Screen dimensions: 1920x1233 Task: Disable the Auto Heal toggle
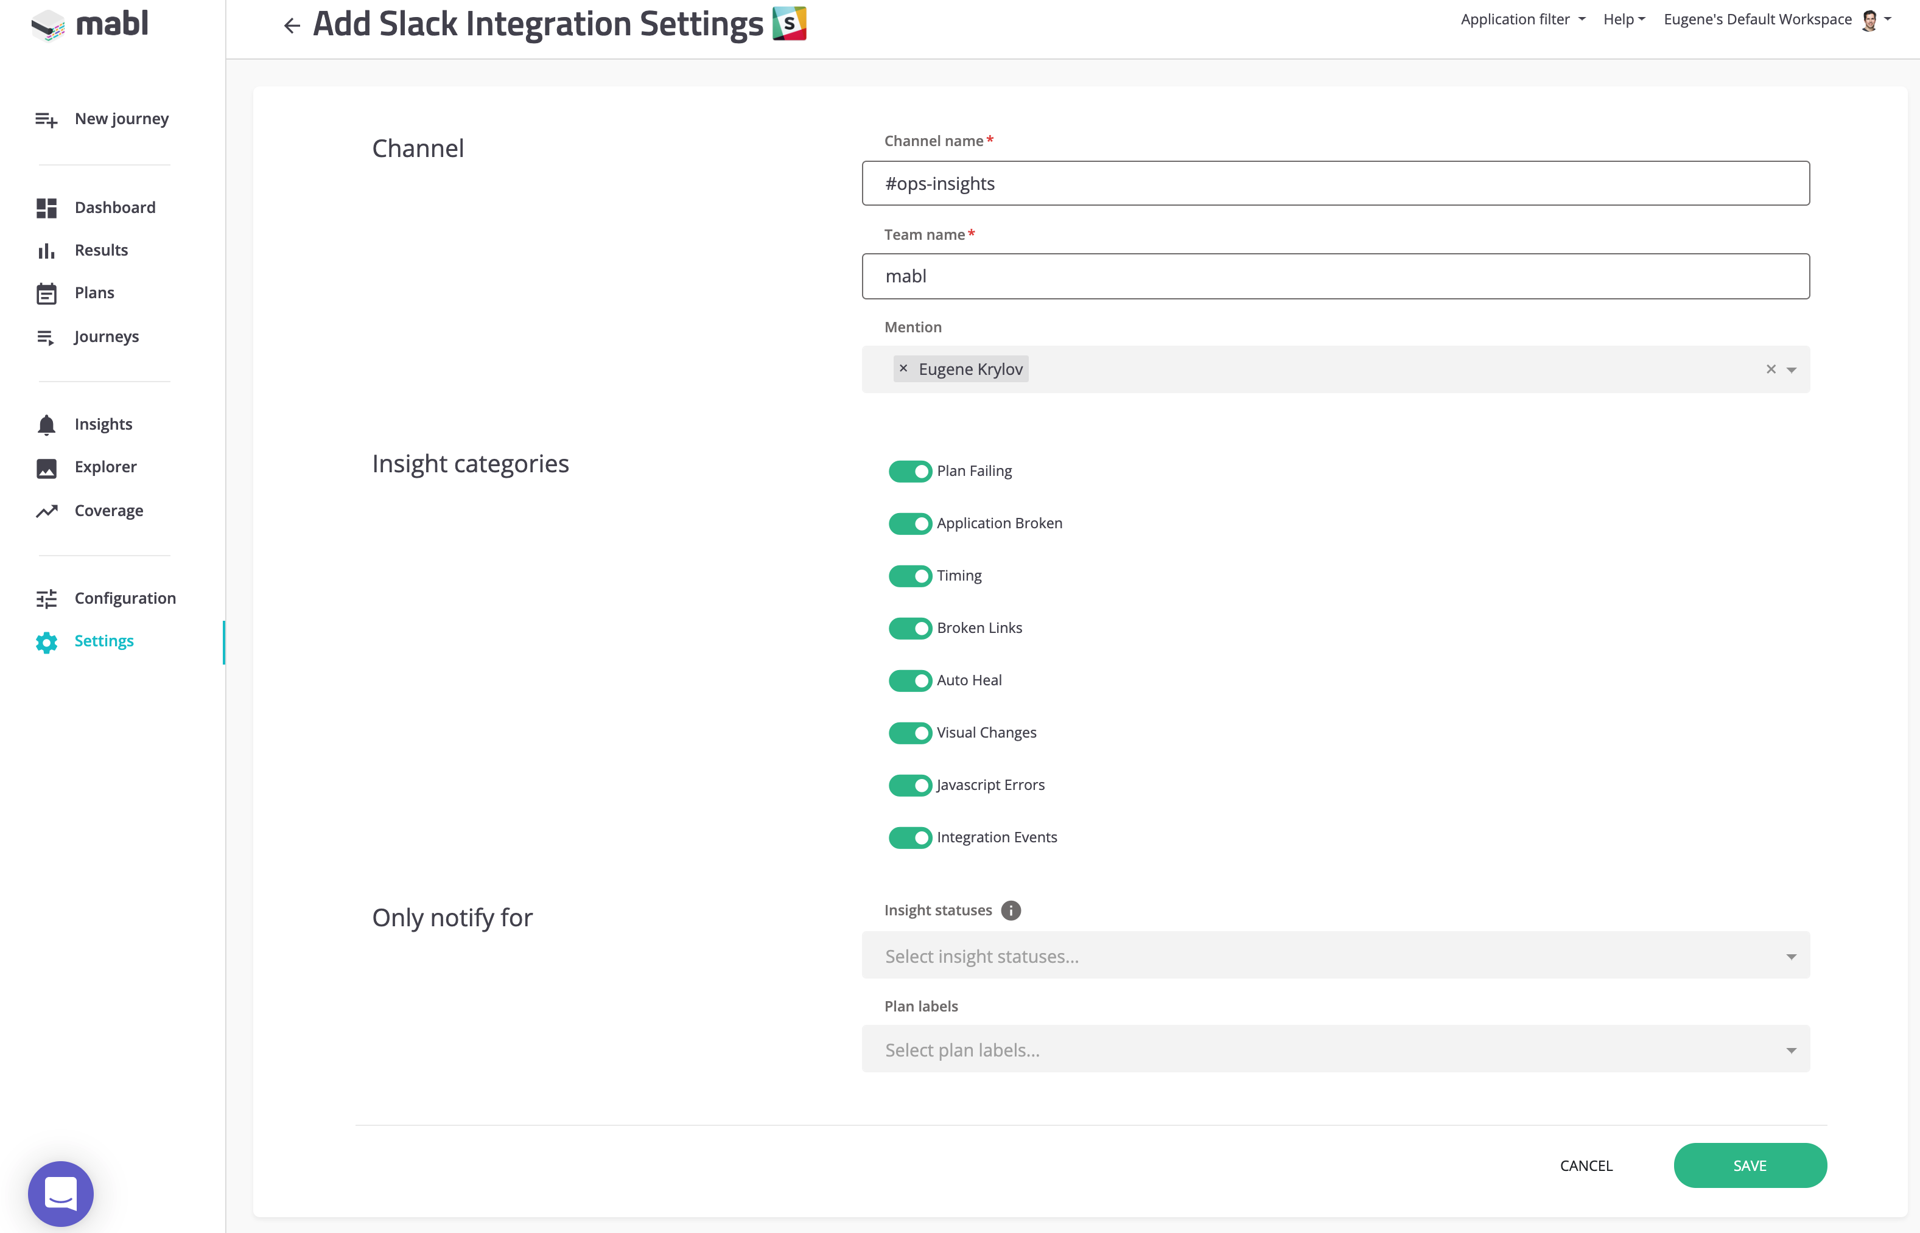pyautogui.click(x=910, y=680)
